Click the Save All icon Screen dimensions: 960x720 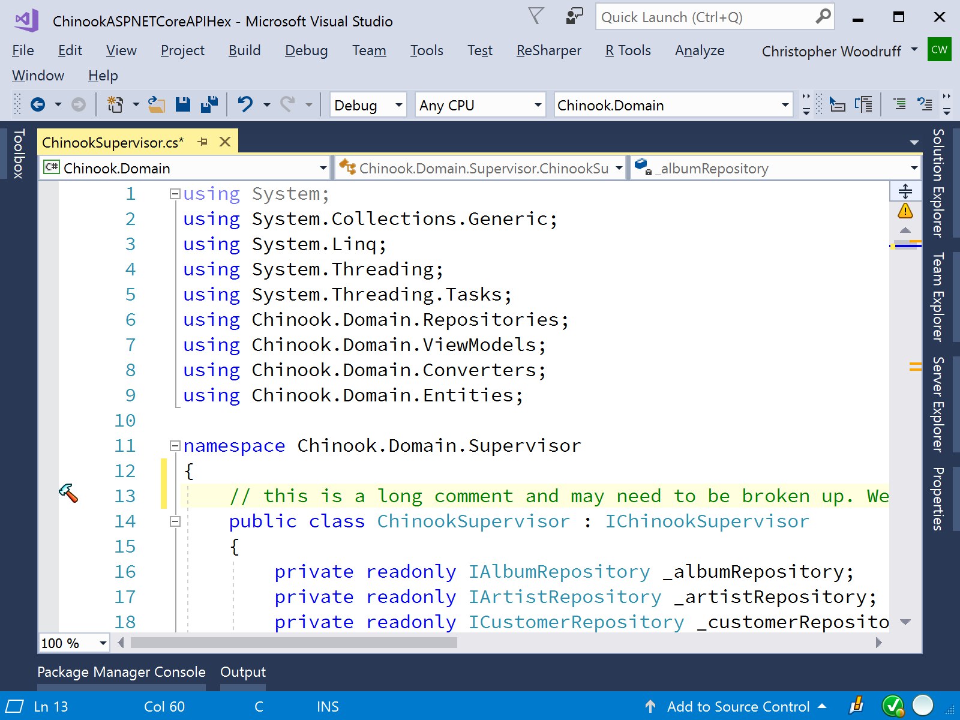[x=209, y=105]
